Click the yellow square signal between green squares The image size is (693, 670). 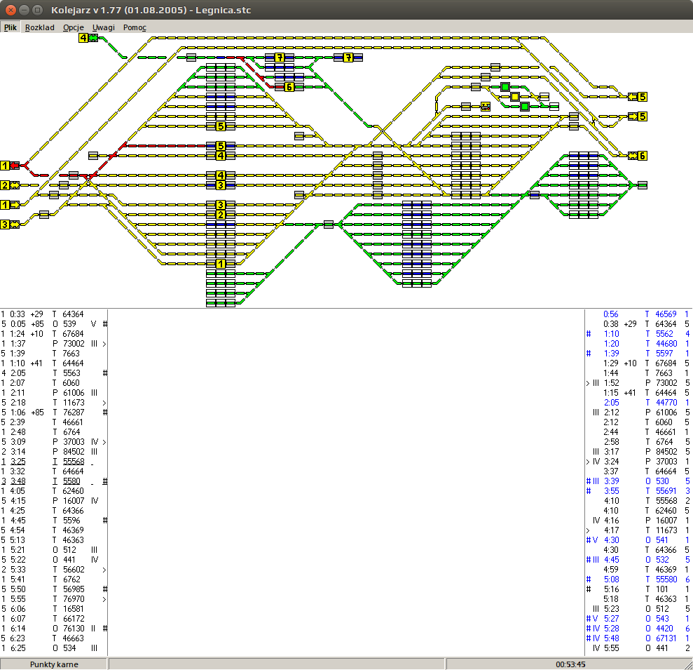[x=515, y=97]
